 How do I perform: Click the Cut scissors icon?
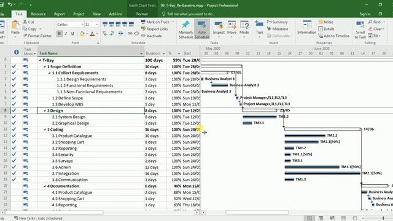point(25,22)
